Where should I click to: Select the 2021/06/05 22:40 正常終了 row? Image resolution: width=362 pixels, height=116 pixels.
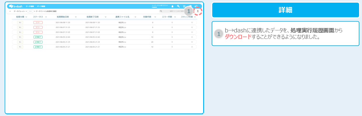pyautogui.click(x=104, y=37)
